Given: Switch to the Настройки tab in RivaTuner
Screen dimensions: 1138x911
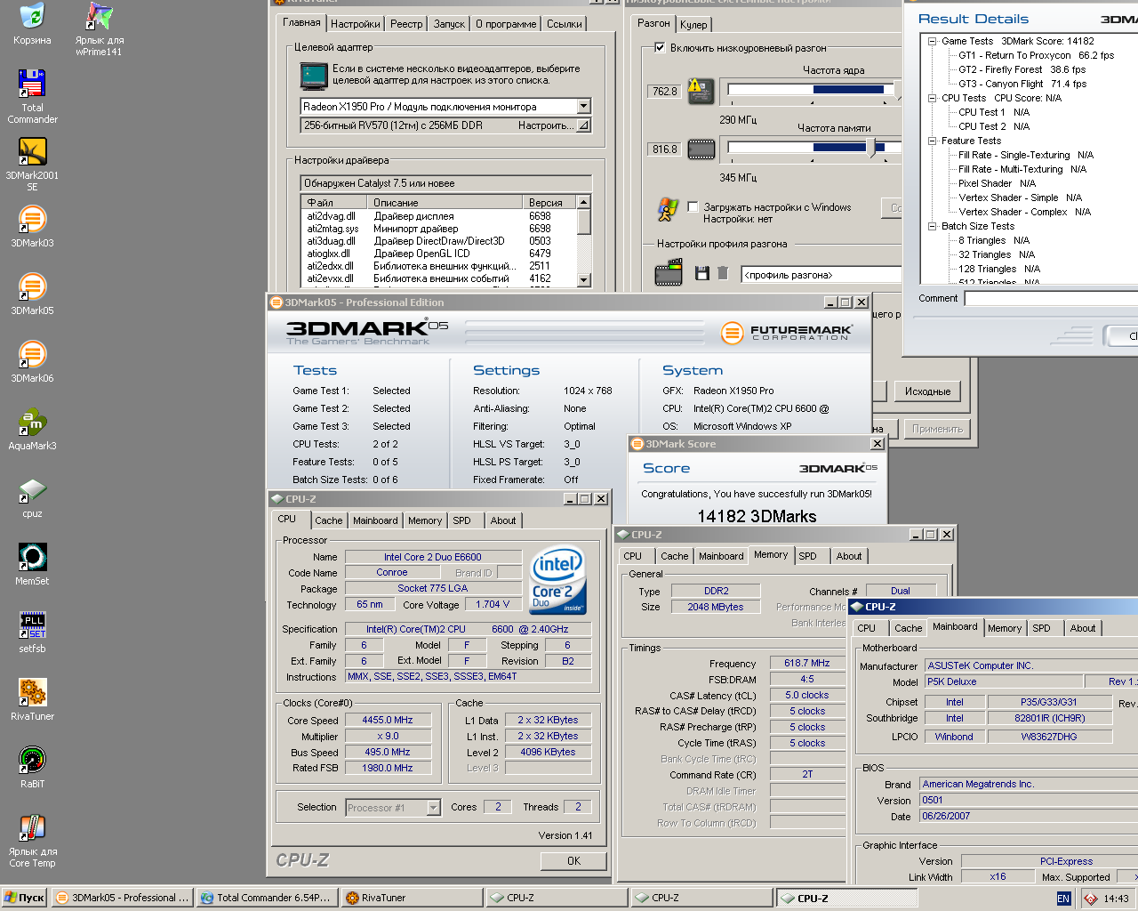Looking at the screenshot, I should click(355, 24).
